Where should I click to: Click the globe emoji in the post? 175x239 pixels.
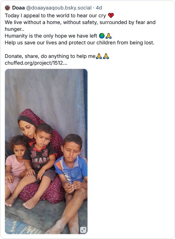tap(102, 36)
